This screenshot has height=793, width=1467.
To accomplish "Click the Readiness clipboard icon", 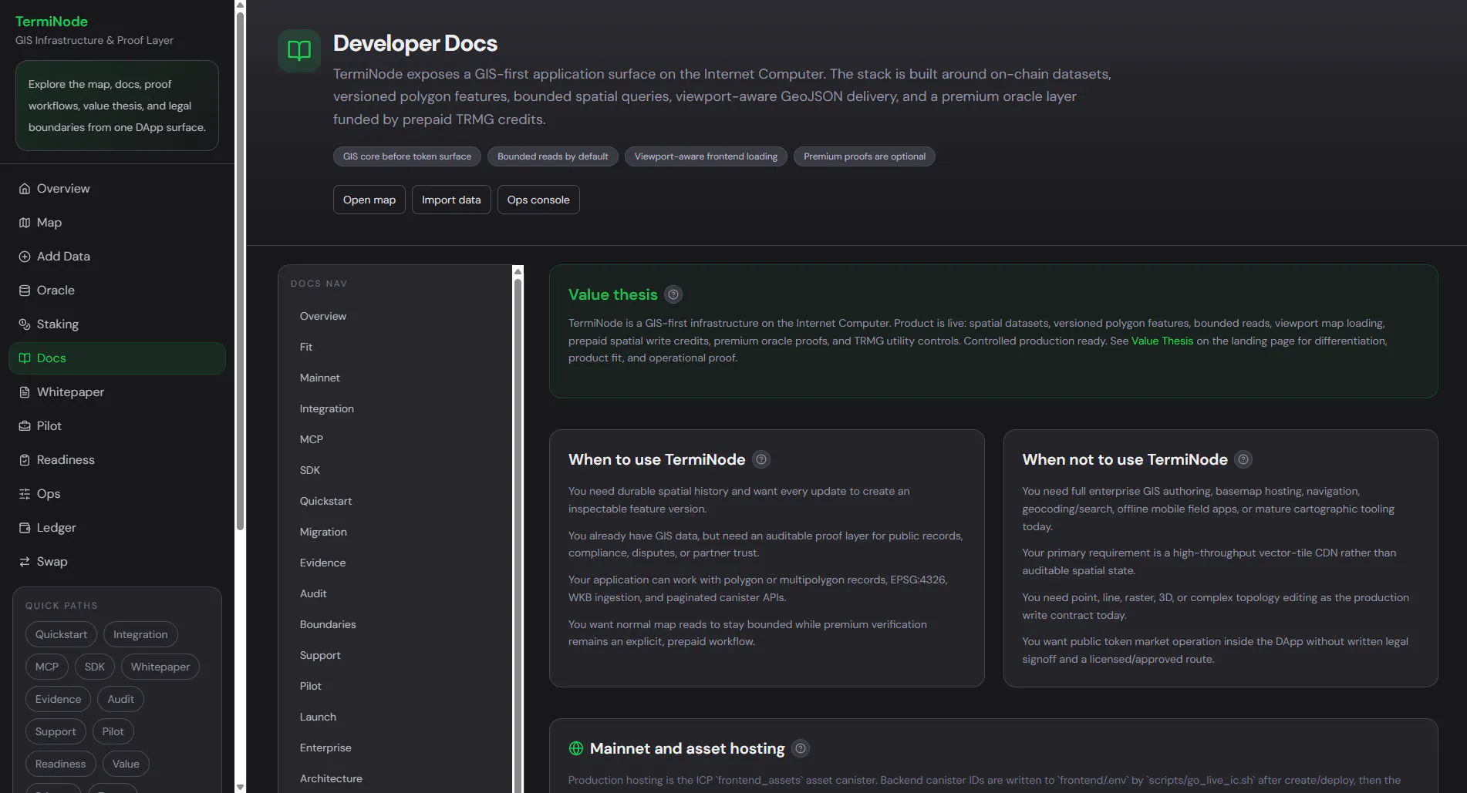I will click(25, 460).
